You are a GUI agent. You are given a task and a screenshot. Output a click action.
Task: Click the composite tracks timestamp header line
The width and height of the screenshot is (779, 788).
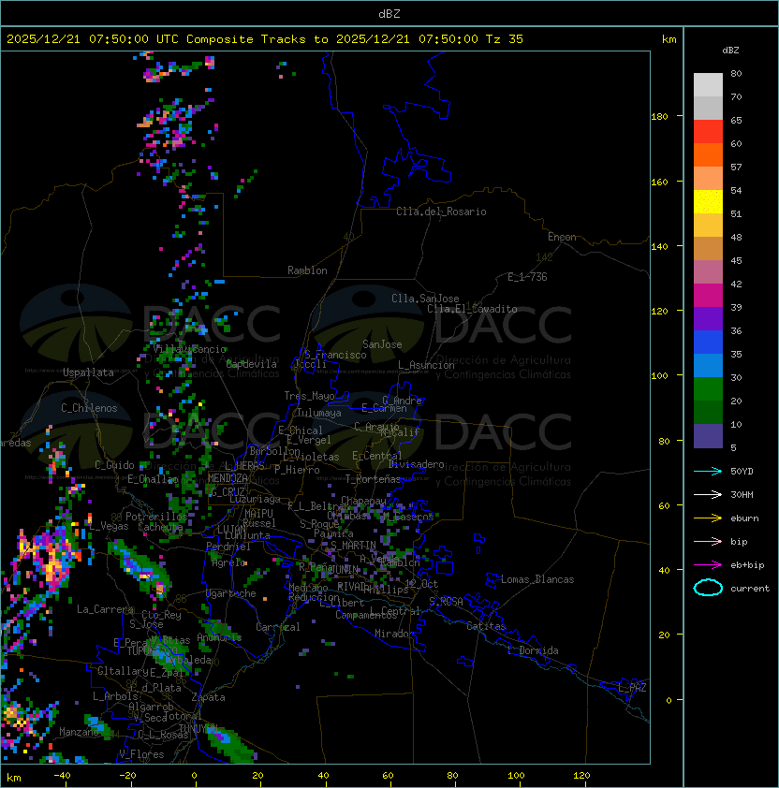265,39
